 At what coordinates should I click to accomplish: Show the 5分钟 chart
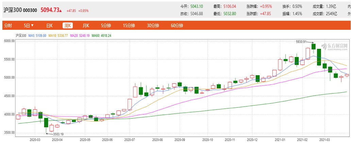coord(106,25)
